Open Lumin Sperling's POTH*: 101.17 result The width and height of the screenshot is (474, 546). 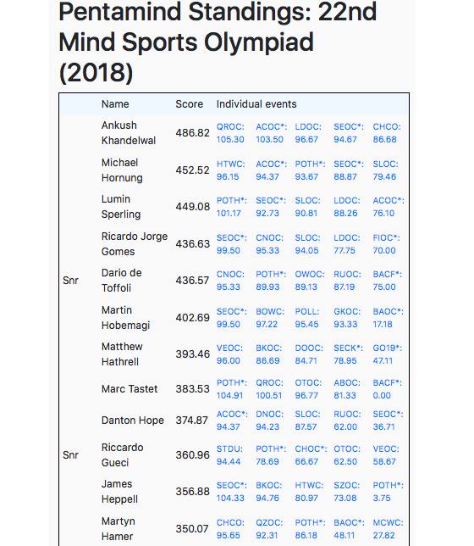pos(232,207)
